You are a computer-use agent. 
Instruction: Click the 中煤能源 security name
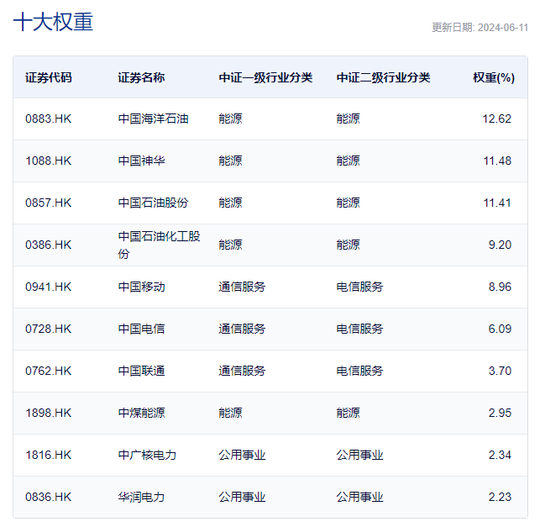141,413
